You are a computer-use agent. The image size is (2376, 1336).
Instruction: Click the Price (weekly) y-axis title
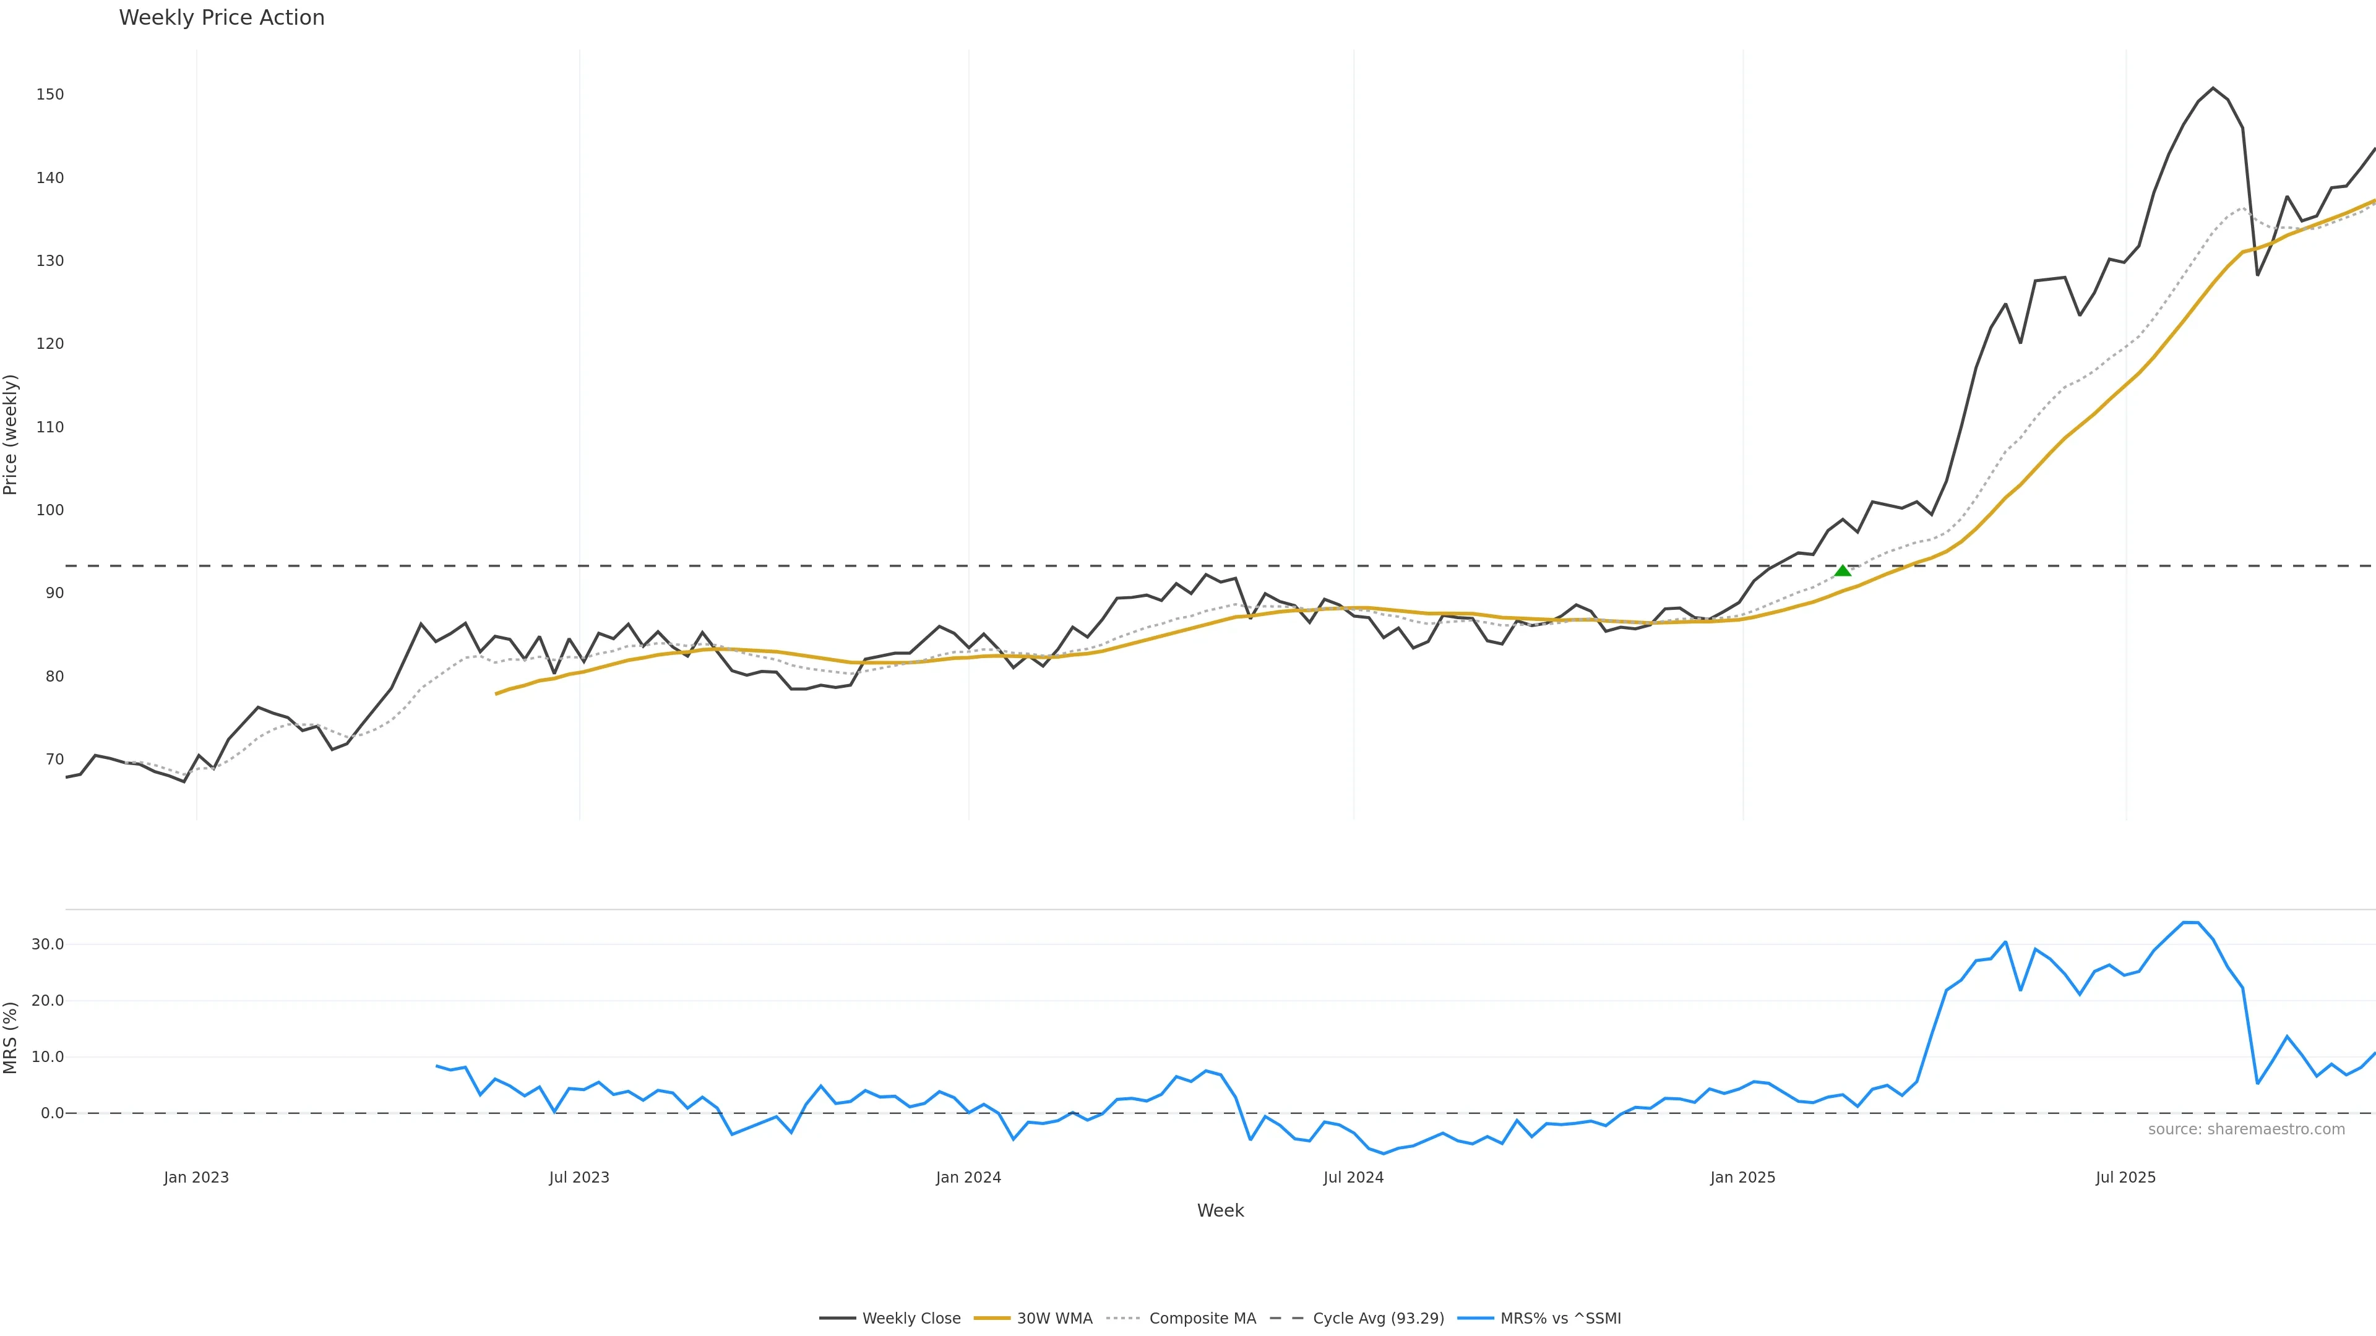(x=11, y=434)
